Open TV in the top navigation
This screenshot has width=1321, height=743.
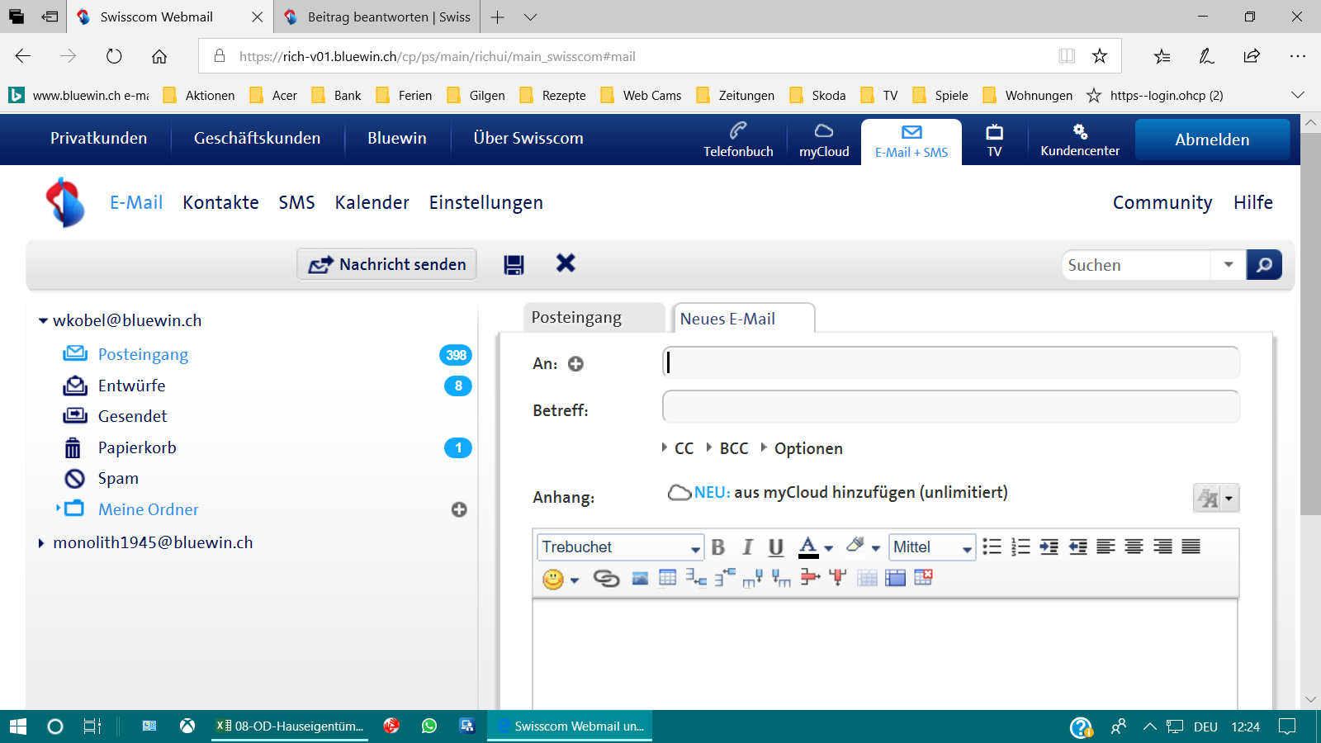coord(994,140)
